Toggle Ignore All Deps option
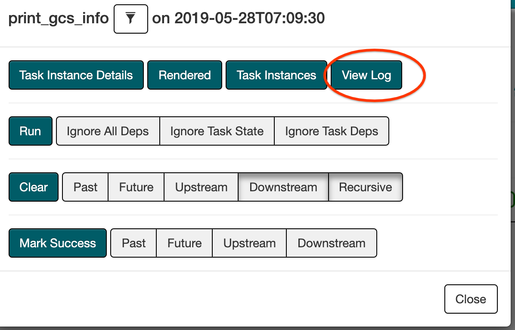The height and width of the screenshot is (330, 515). coord(108,131)
